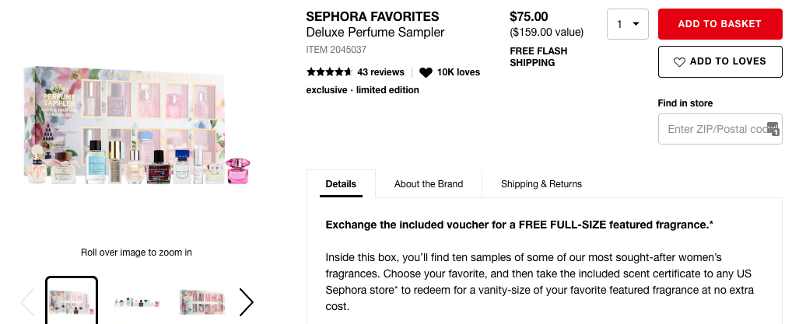Screen dimensions: 799x324
Task: Click the heart icon beside 10K loves
Action: point(426,72)
